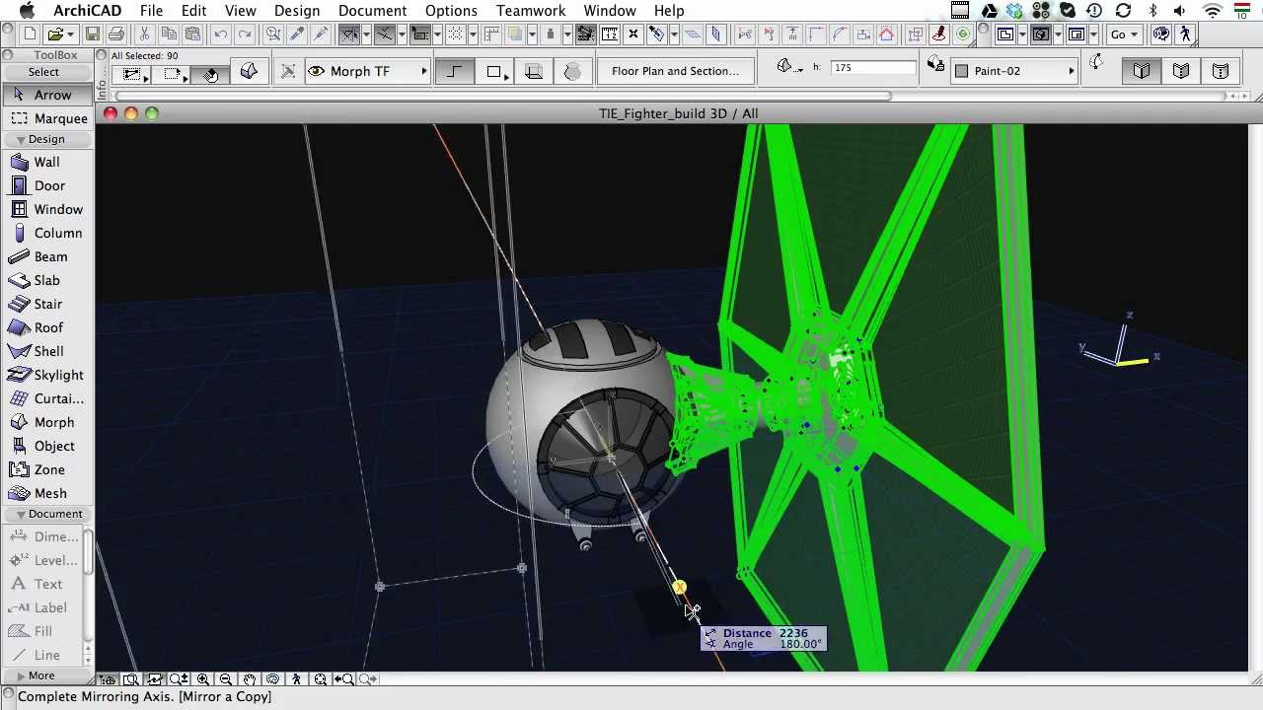This screenshot has width=1263, height=710.
Task: Open the Options menu
Action: click(451, 11)
